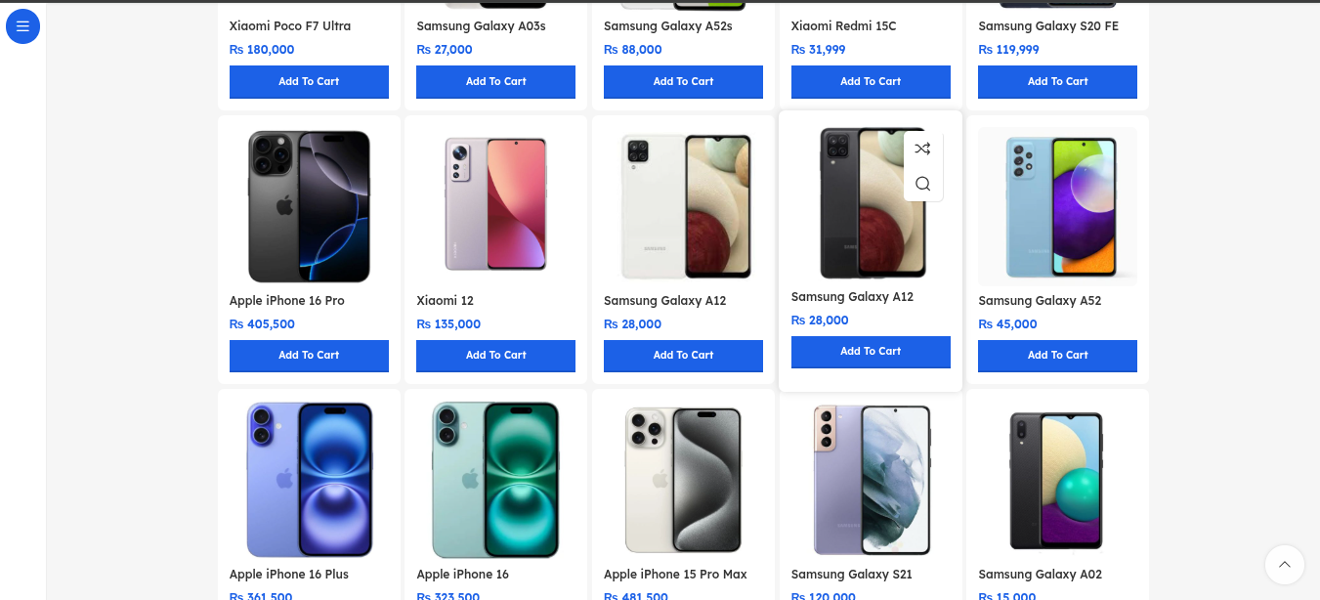Viewport: 1320px width, 600px height.
Task: Open the blue hamburger menu button
Action: [x=22, y=26]
